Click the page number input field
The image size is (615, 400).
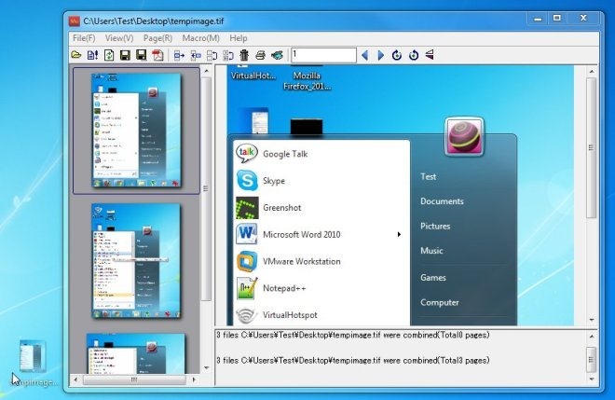[323, 55]
